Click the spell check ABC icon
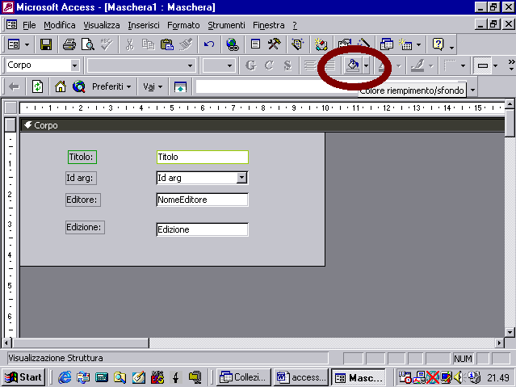The width and height of the screenshot is (516, 387). [107, 44]
